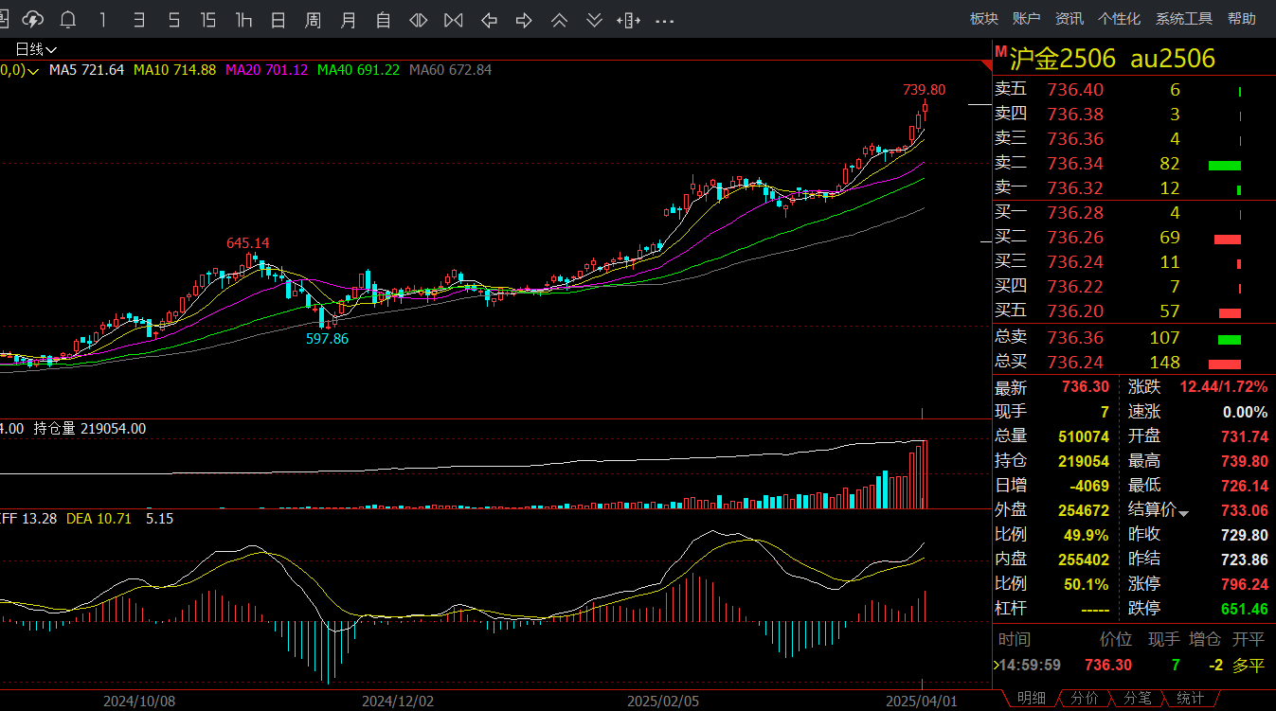Select the 自 custom period button

[384, 19]
